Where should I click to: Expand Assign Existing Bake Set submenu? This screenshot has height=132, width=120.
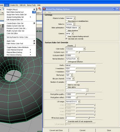[30, 17]
